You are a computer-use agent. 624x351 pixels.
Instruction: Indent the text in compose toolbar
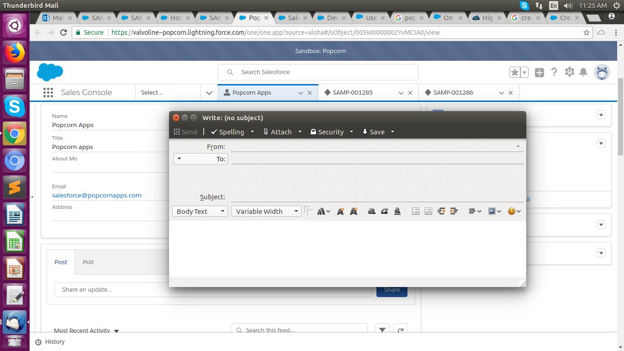point(454,211)
